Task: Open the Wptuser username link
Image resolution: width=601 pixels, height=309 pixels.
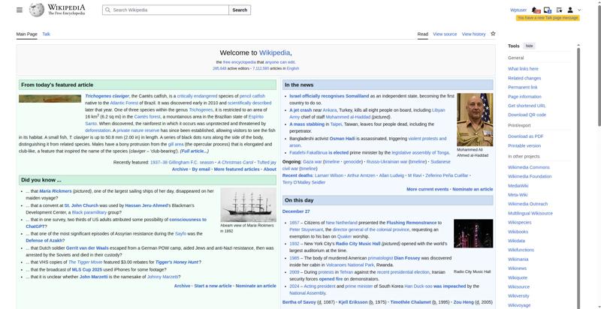Action: tap(518, 10)
